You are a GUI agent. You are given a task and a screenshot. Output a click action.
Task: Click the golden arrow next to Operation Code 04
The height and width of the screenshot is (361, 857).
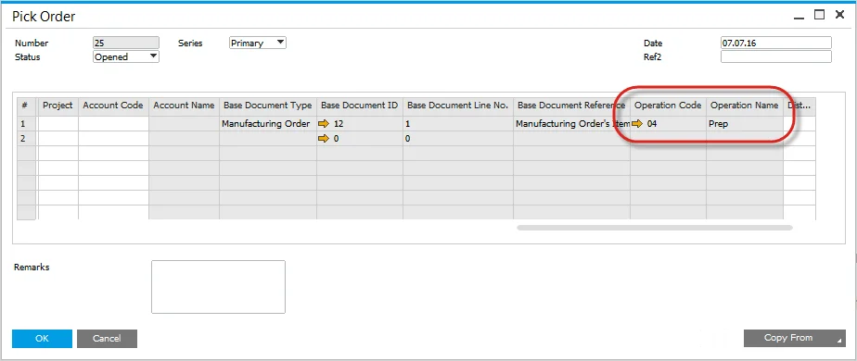point(637,124)
